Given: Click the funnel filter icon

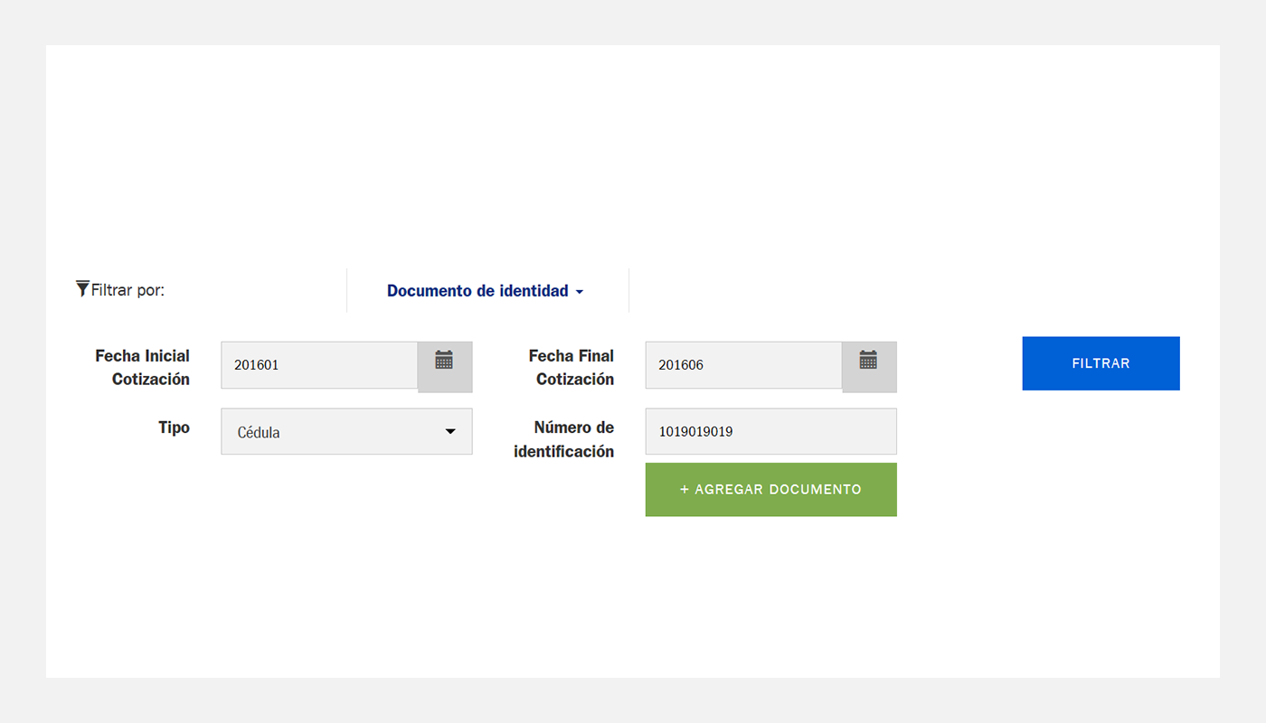Looking at the screenshot, I should 82,289.
